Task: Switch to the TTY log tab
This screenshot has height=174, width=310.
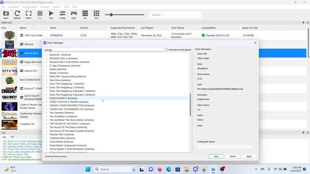Action: click(x=12, y=137)
